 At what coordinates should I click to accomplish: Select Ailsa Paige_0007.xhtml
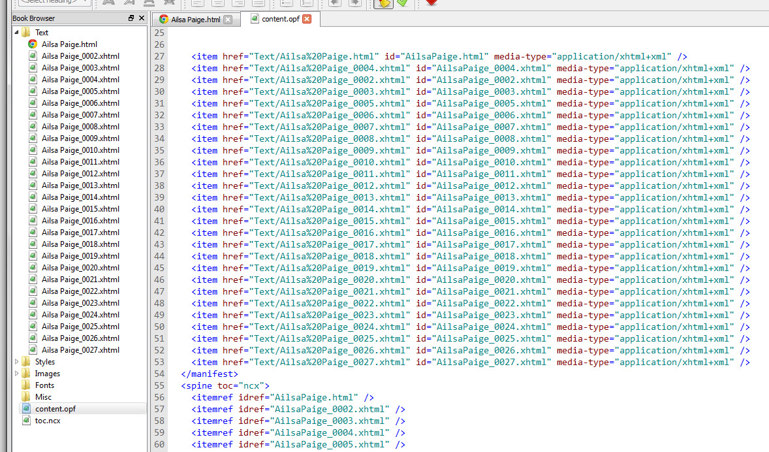[80, 115]
